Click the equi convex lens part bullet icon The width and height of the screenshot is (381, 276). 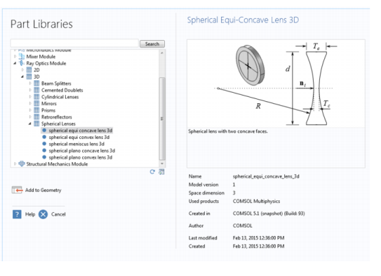[44, 137]
